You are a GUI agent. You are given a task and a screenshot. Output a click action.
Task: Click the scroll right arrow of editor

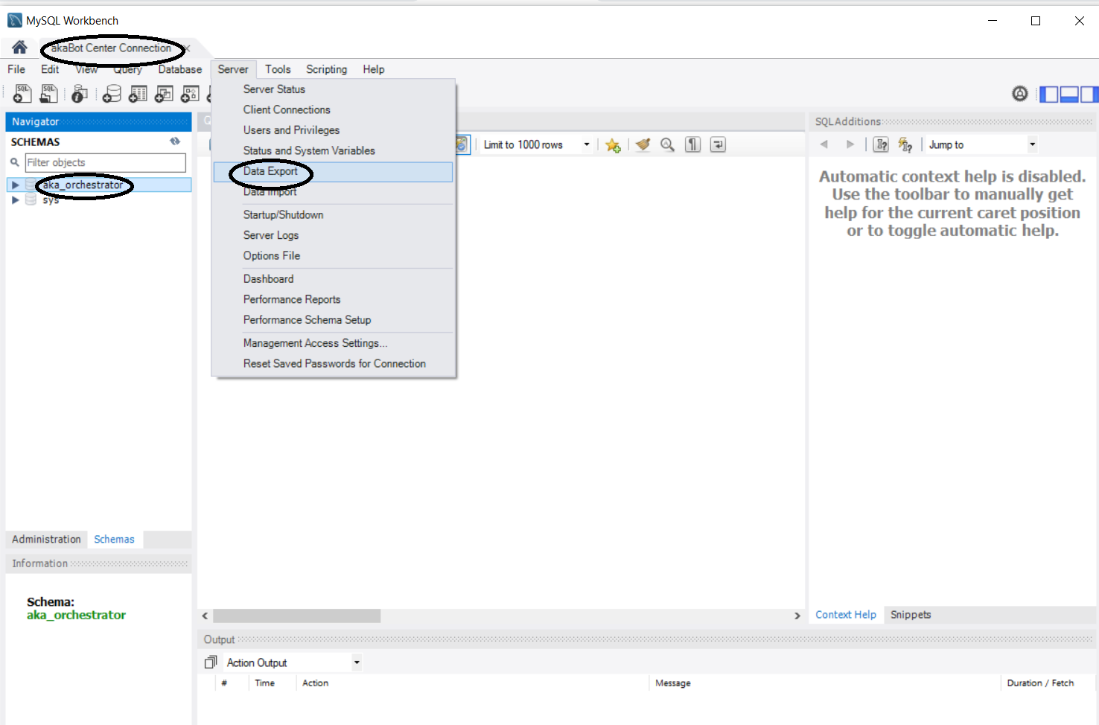(797, 616)
